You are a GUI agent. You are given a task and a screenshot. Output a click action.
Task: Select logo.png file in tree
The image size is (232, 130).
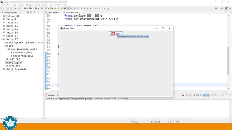[14, 59]
